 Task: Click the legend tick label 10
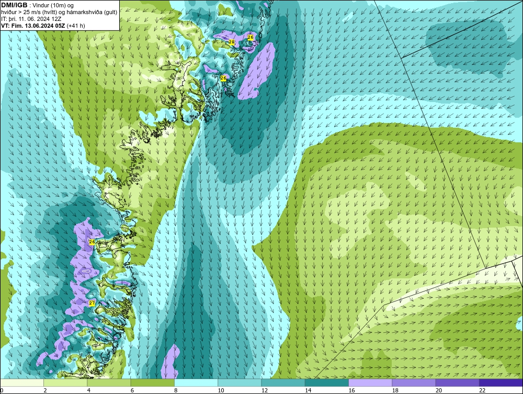coord(221,390)
